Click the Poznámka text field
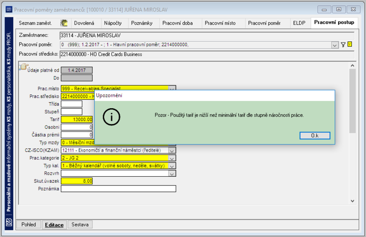Viewport: 366px width, 237px height. (x=118, y=189)
